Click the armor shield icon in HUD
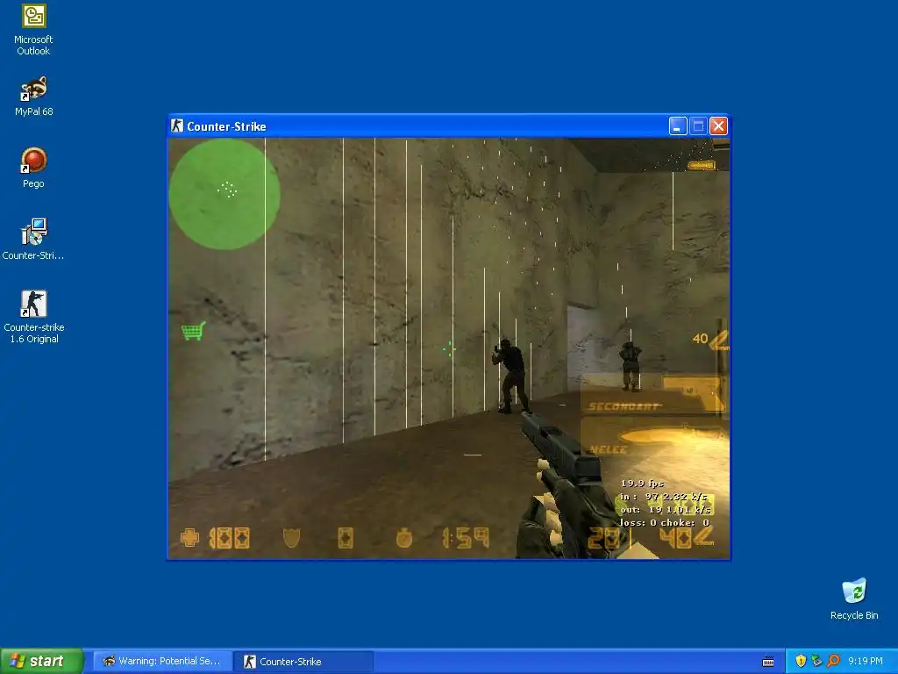 click(291, 538)
